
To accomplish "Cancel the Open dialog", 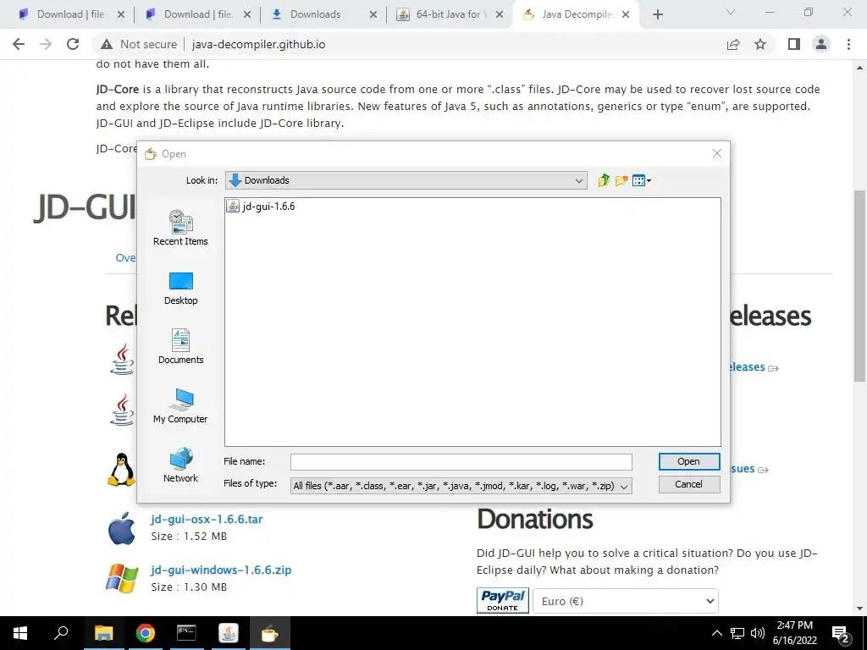I will (689, 484).
